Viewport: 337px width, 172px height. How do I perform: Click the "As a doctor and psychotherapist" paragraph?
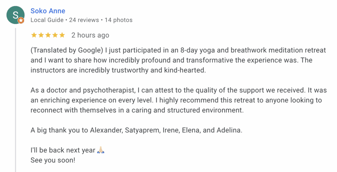176,100
